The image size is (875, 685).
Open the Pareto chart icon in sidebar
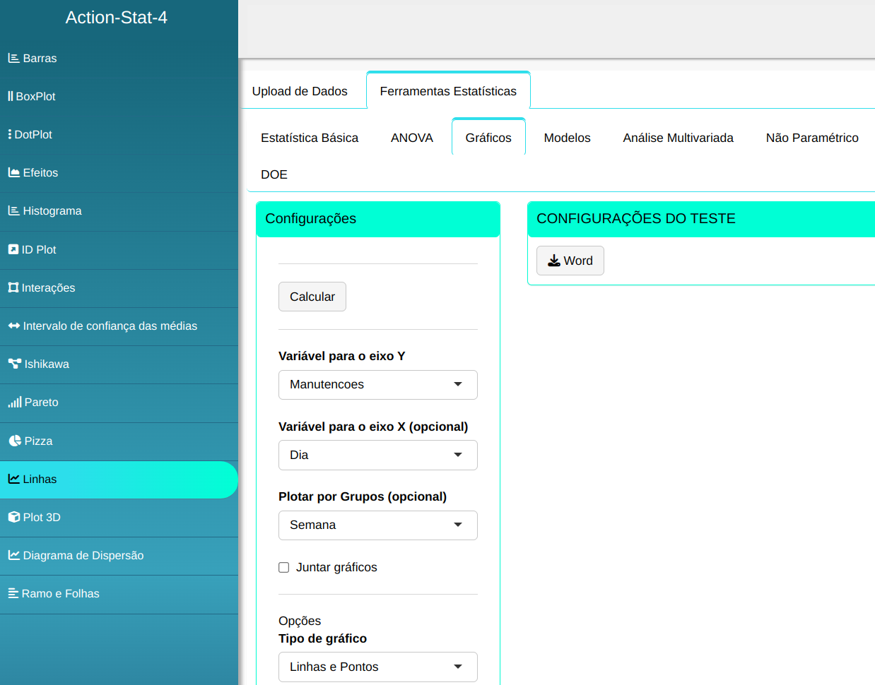(15, 403)
